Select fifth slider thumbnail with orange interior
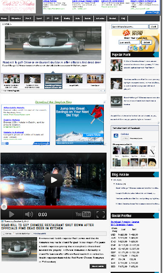 95,78
